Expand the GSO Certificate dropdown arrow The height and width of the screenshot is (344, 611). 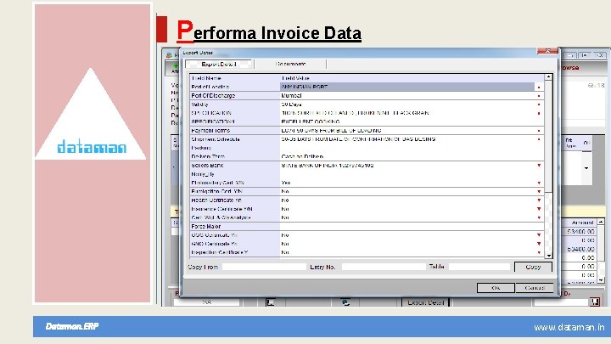click(x=539, y=235)
